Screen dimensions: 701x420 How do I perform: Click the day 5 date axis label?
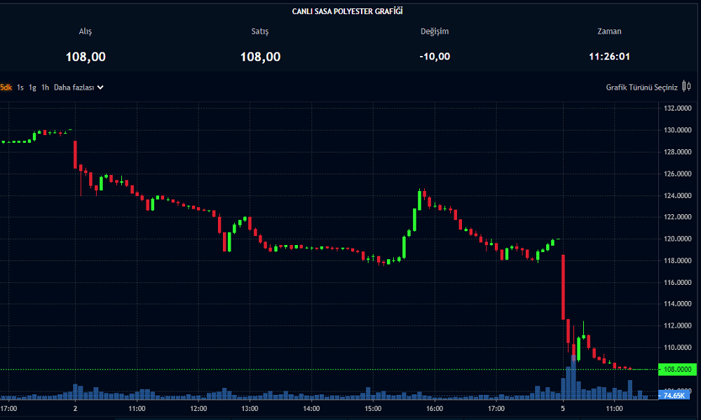(x=563, y=408)
